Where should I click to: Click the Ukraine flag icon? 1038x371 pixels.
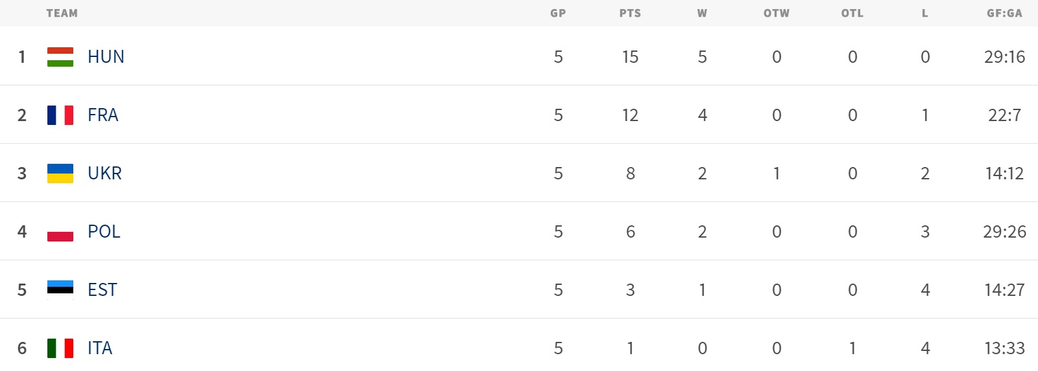click(60, 174)
